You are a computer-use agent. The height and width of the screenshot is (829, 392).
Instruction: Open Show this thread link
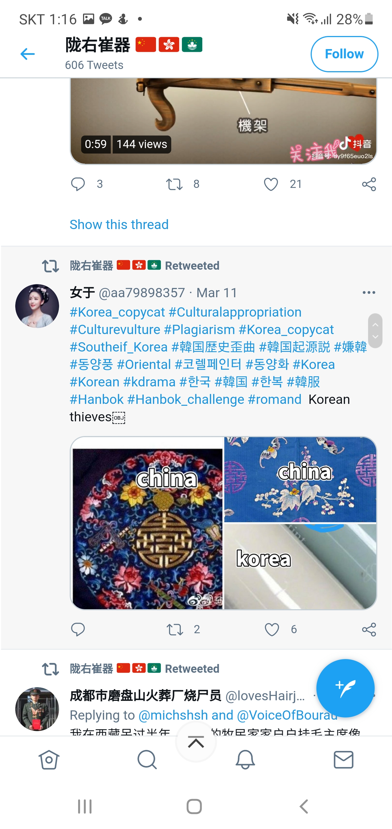click(x=119, y=224)
